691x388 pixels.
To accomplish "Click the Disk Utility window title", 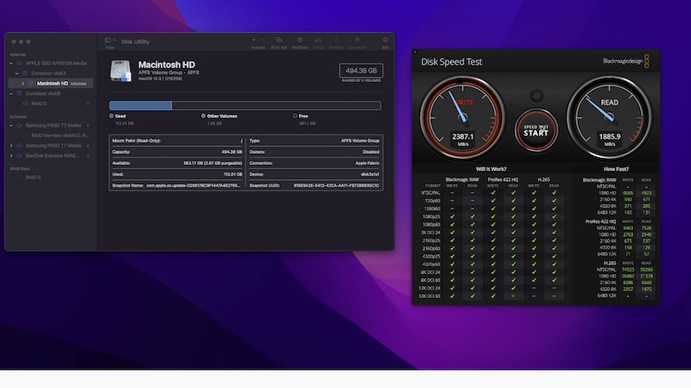I will [136, 41].
